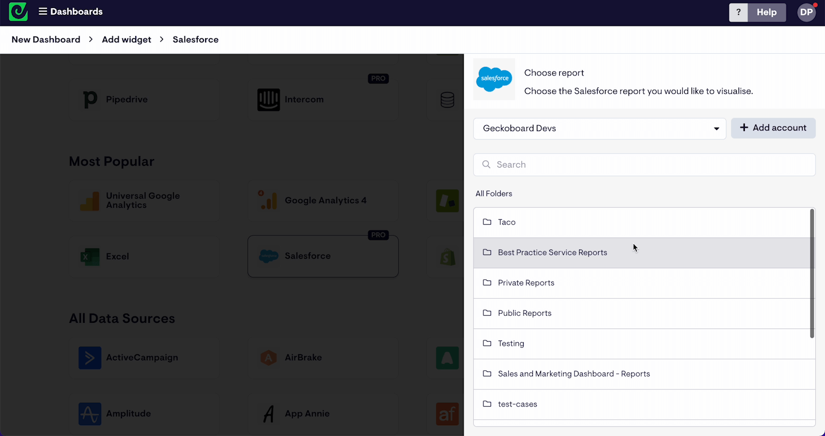The height and width of the screenshot is (436, 825).
Task: Open the Testing folder
Action: (642, 344)
